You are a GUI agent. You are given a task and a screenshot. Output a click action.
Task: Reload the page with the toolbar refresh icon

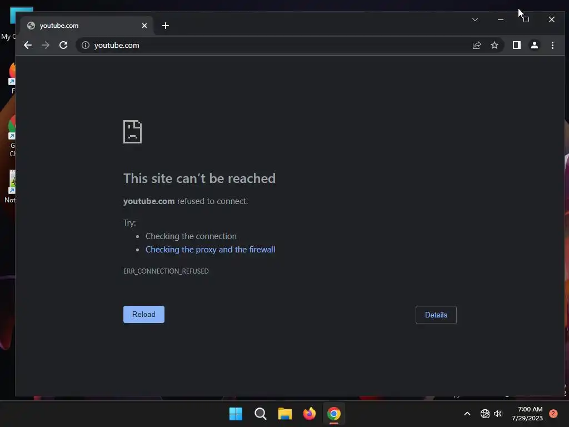63,45
